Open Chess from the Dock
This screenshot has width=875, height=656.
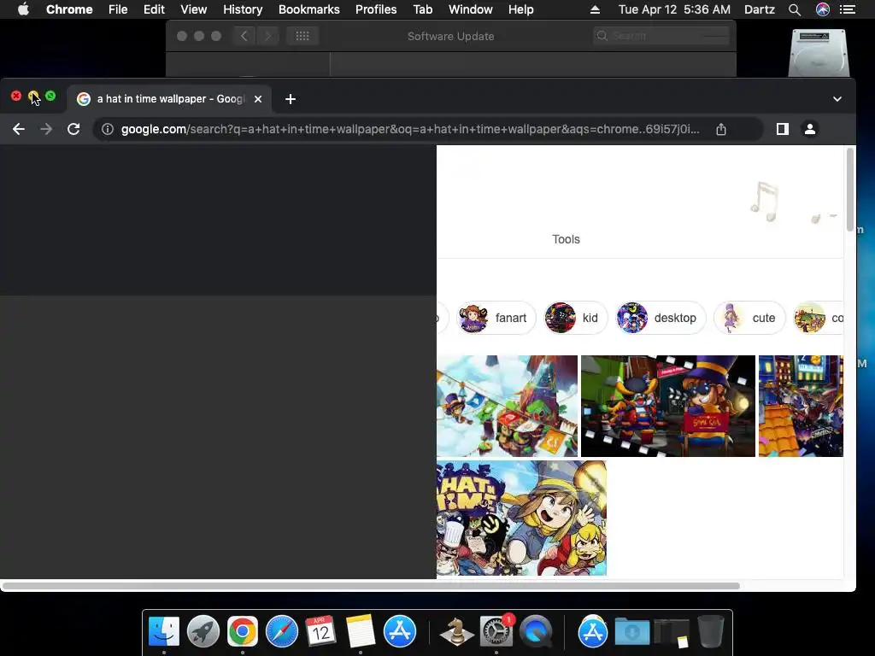(x=456, y=631)
